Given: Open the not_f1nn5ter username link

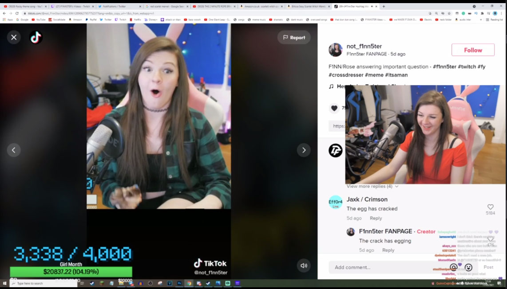Looking at the screenshot, I should coord(364,46).
